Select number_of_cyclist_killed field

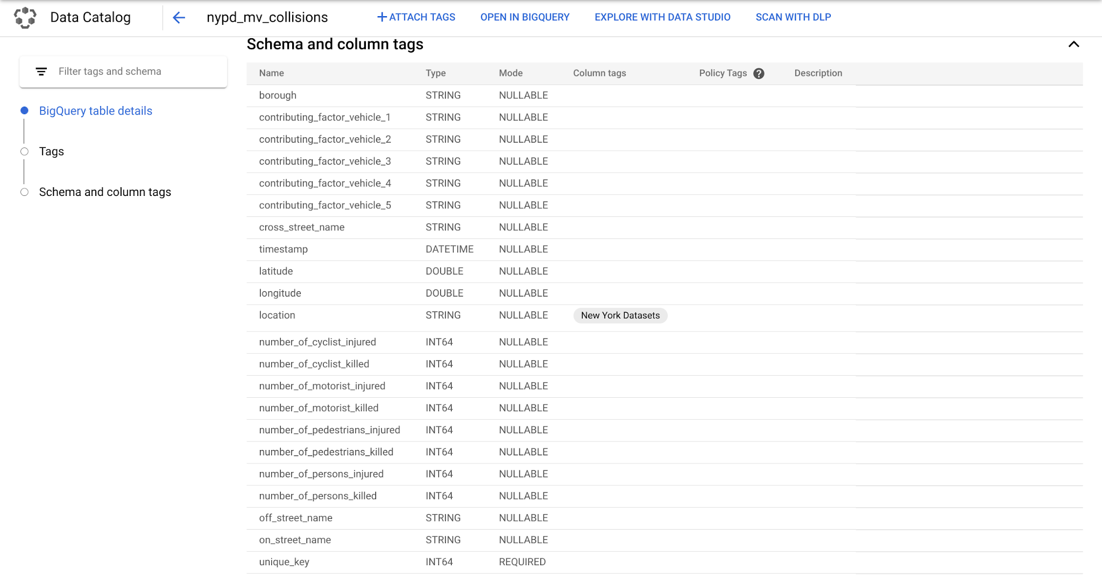[x=314, y=364]
